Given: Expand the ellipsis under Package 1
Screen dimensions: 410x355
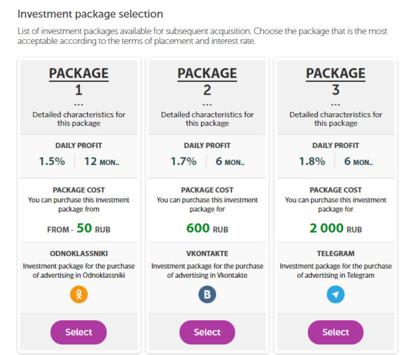Looking at the screenshot, I should point(79,105).
